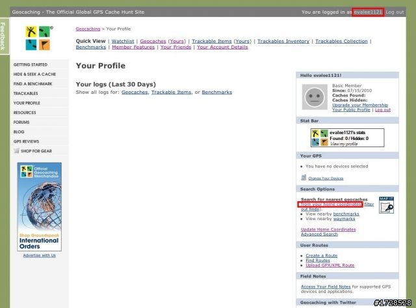Viewport: 416px width, 308px height.
Task: Show all logs for Trackable Items
Action: click(x=171, y=92)
